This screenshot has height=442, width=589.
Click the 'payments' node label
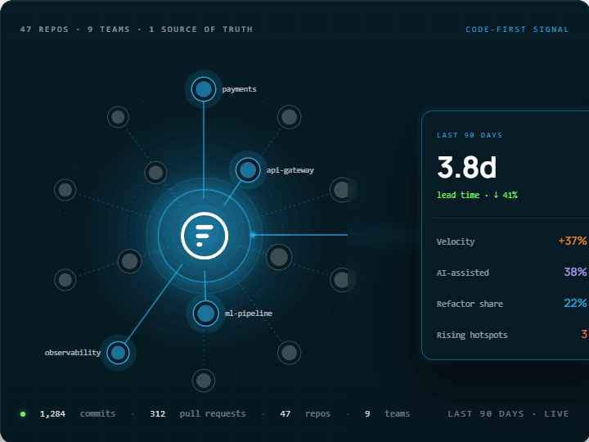pyautogui.click(x=239, y=89)
